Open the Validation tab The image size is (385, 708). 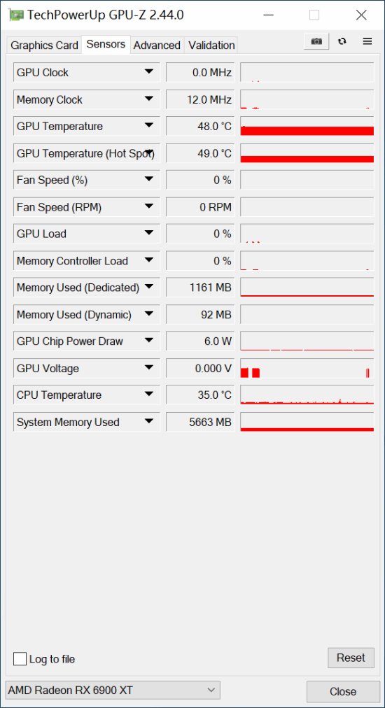[x=211, y=45]
